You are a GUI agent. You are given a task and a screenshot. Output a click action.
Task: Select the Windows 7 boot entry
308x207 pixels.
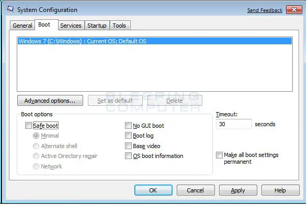(x=155, y=41)
